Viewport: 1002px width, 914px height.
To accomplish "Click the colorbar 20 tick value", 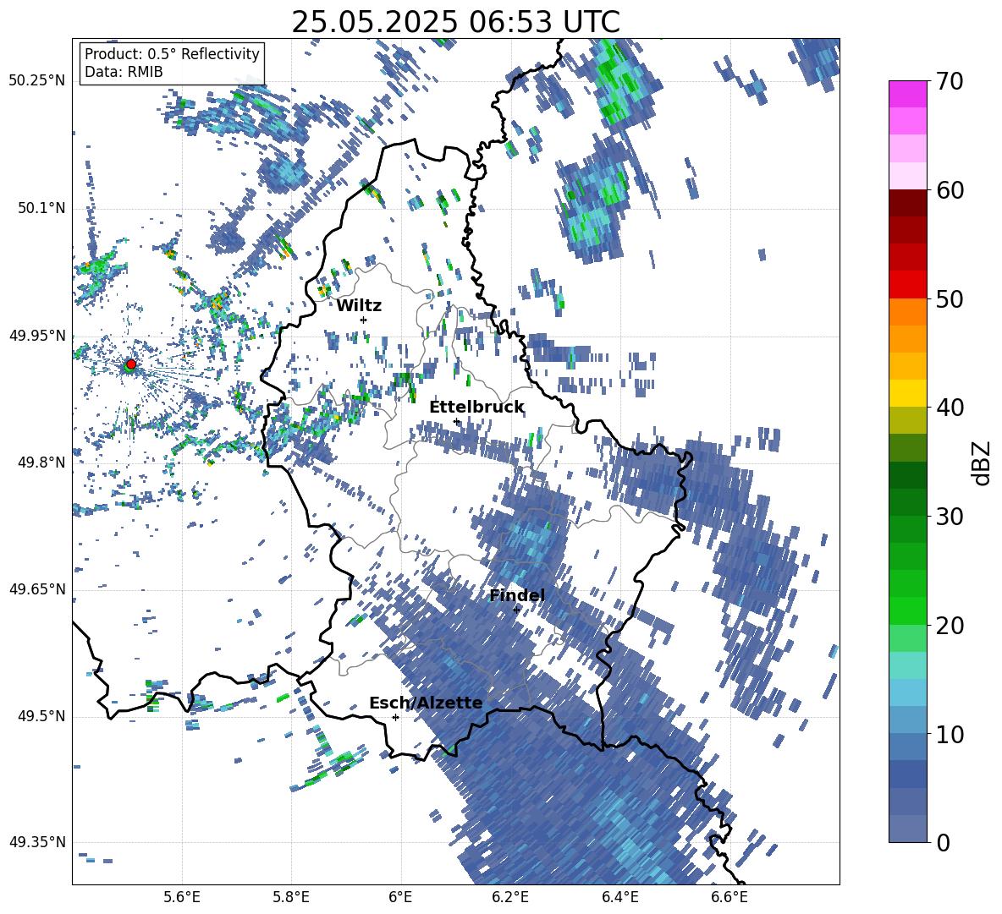I will click(x=950, y=626).
